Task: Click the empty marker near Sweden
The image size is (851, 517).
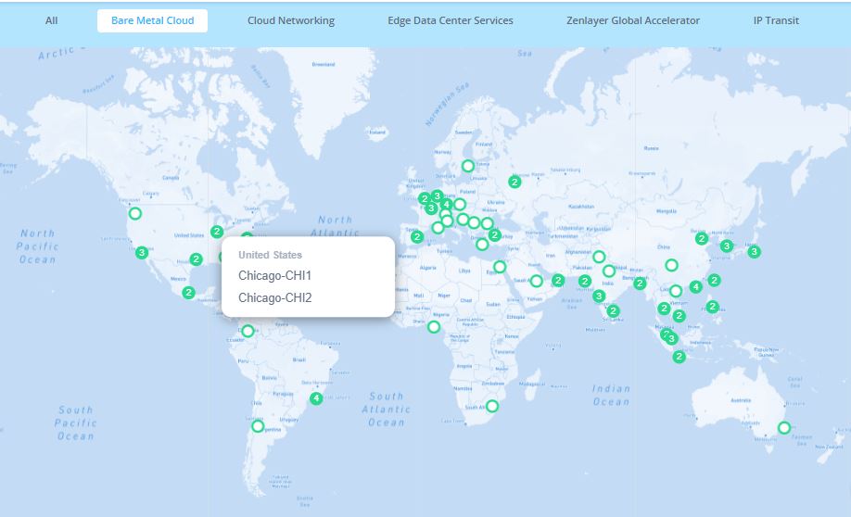Action: [468, 166]
